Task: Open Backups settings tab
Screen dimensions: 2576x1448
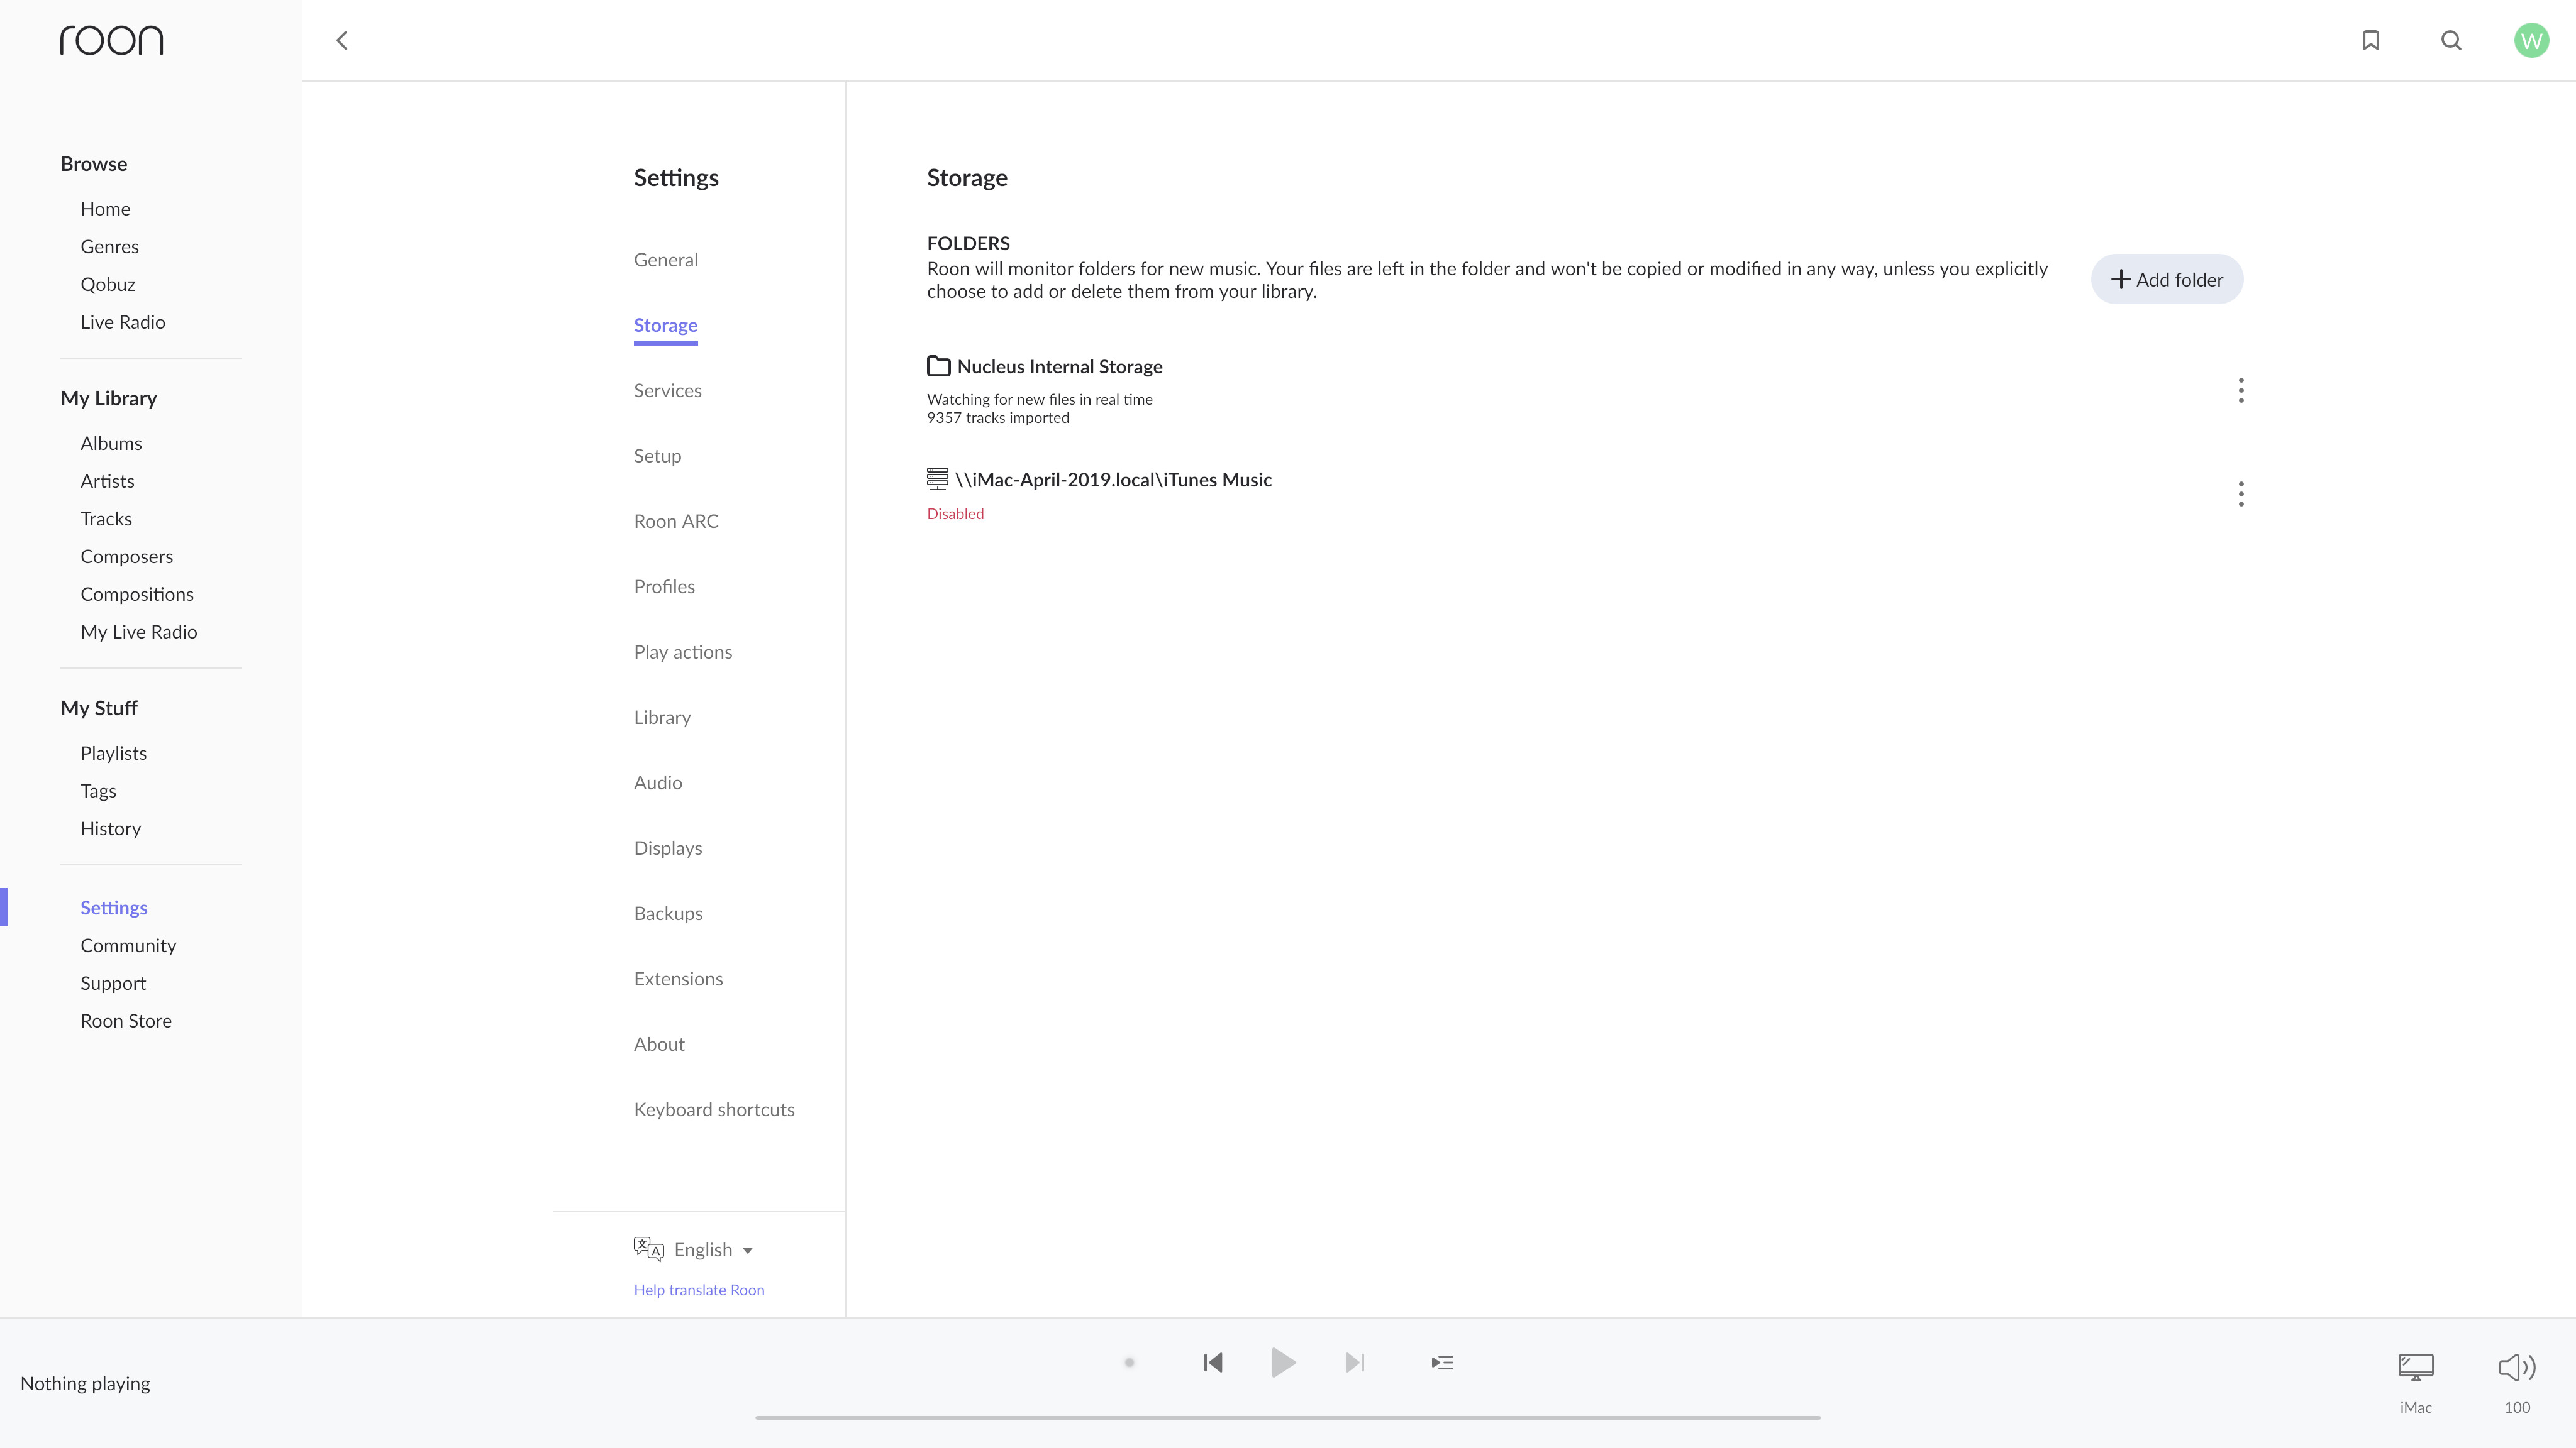Action: coord(668,913)
